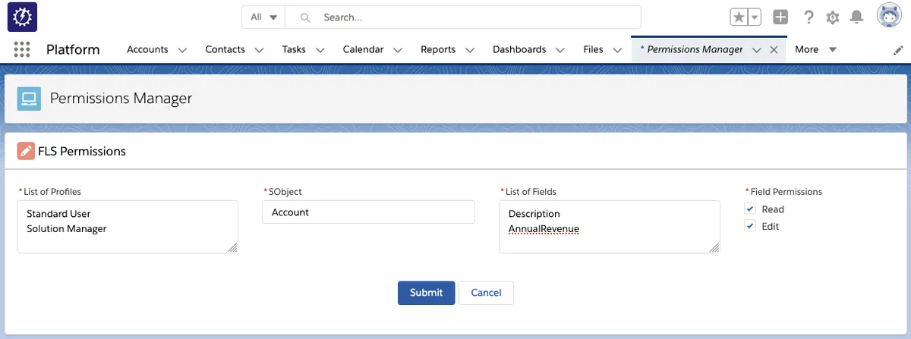Open the All search scope dropdown
The image size is (911, 339).
tap(263, 17)
